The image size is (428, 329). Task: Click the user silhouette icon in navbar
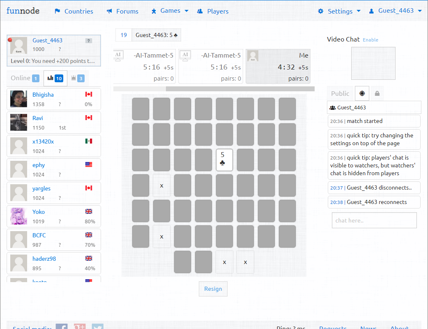tap(371, 11)
